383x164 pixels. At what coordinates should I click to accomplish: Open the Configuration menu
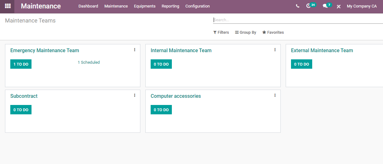[197, 6]
